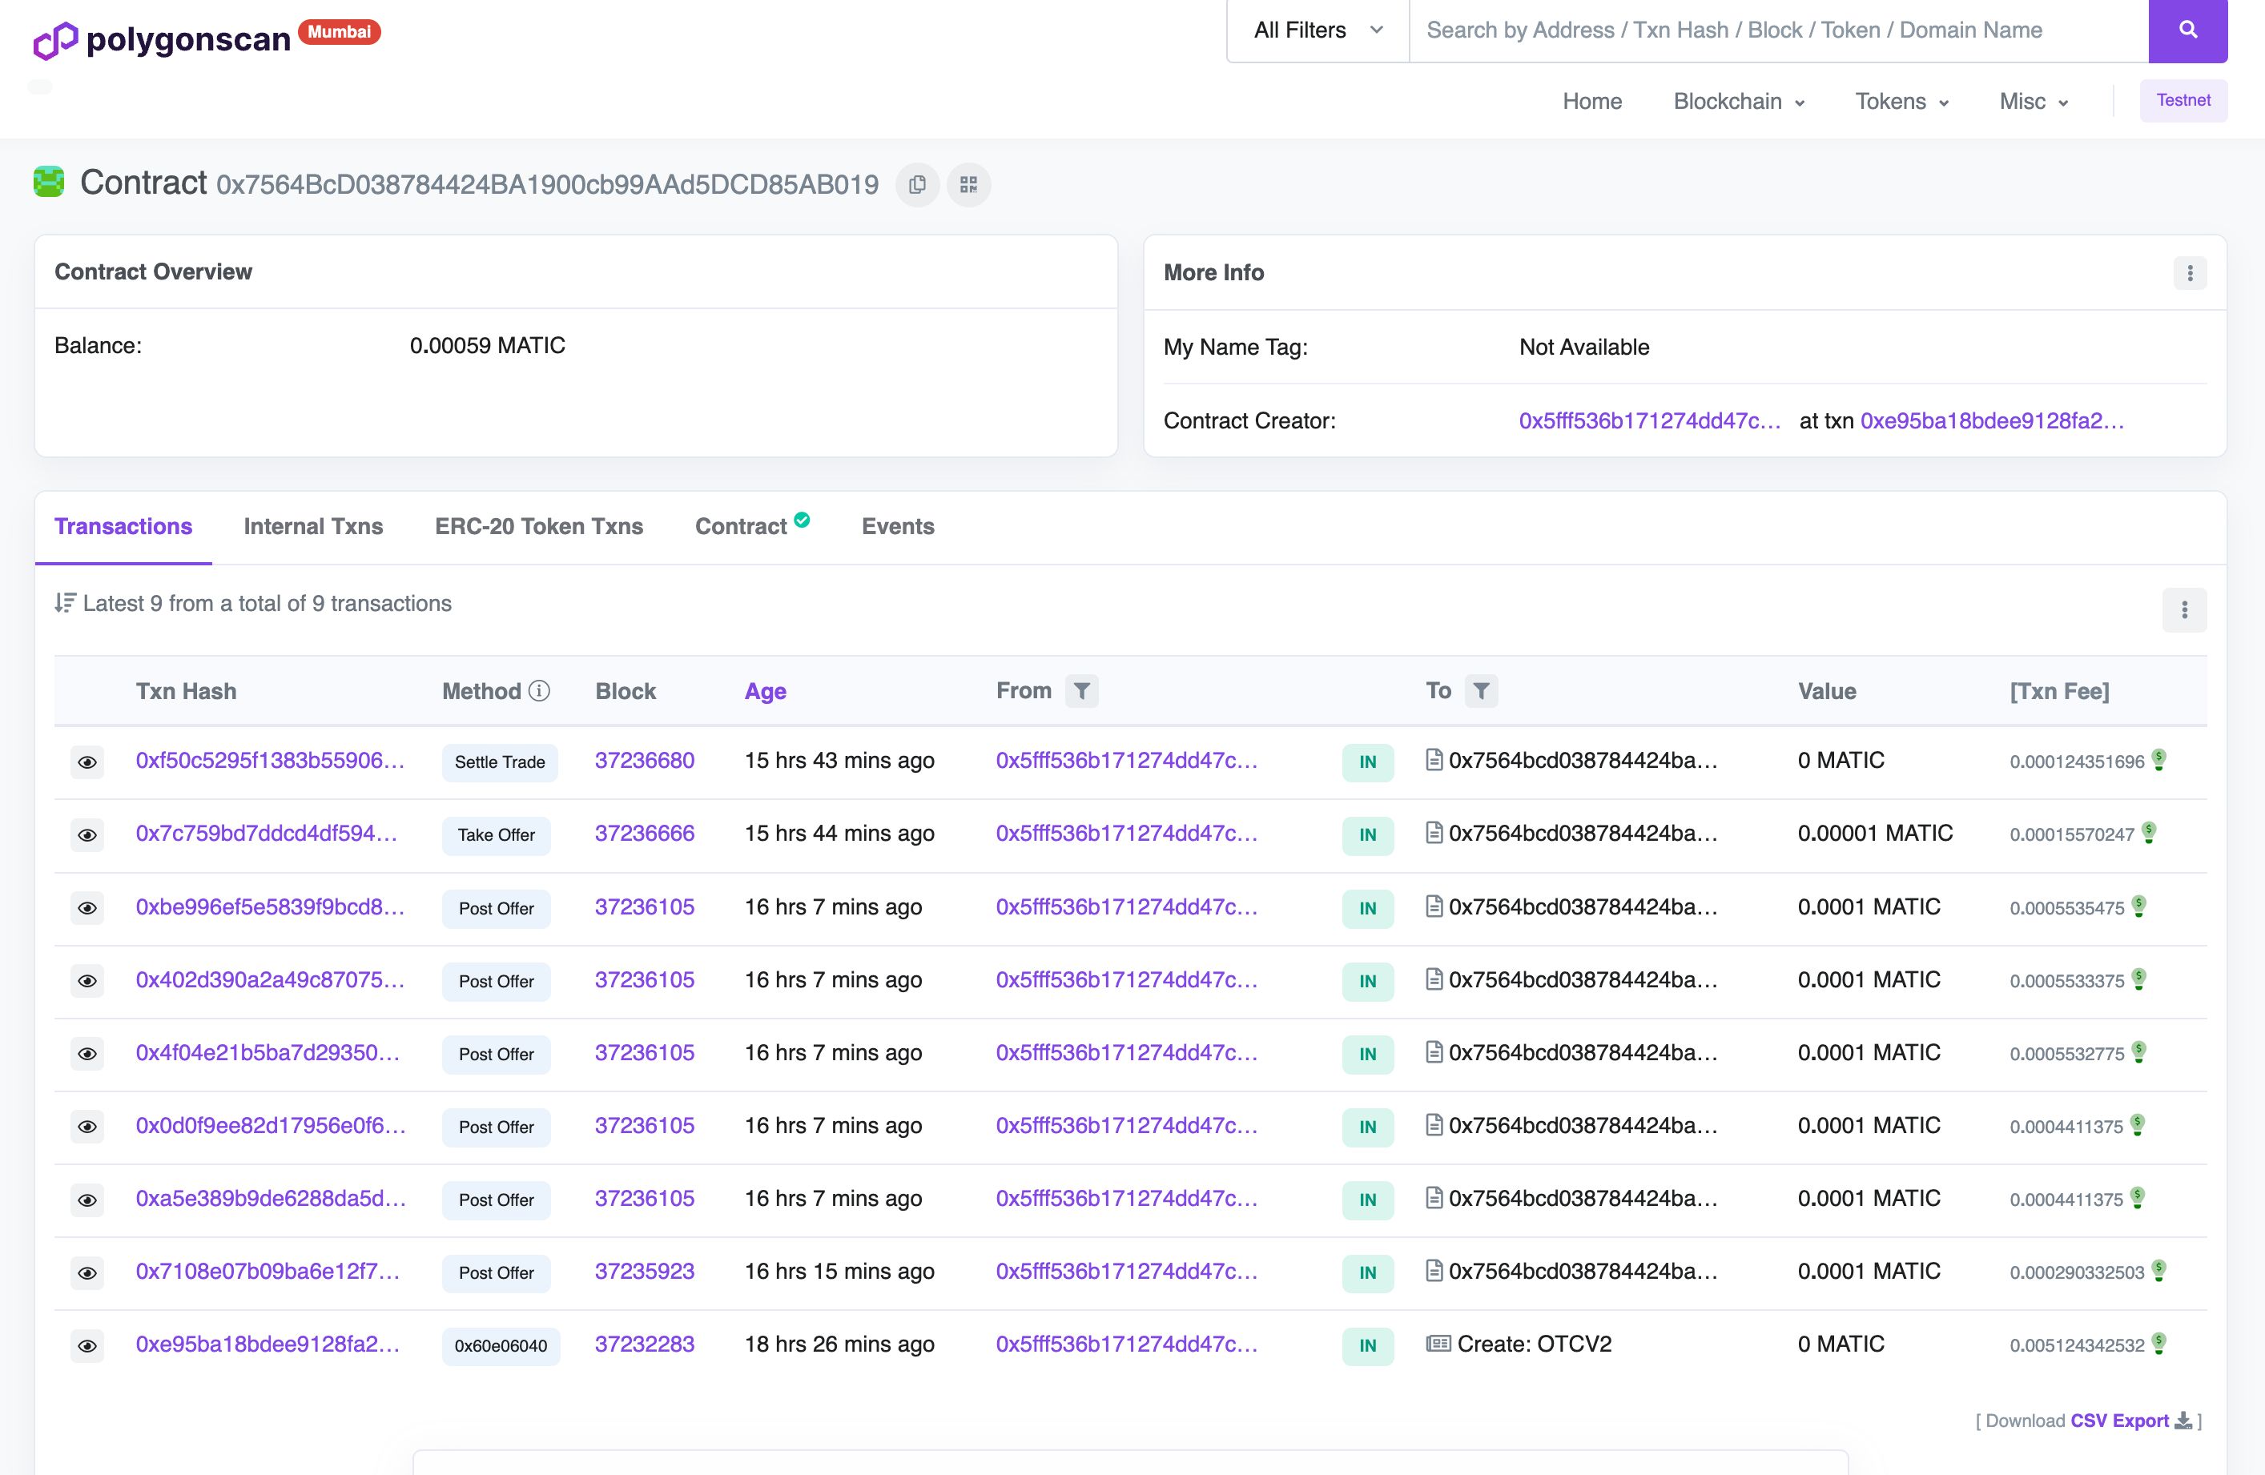Click the search address input field

(x=1778, y=30)
